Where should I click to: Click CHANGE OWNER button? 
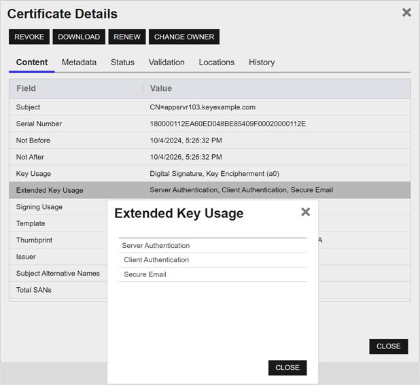pyautogui.click(x=183, y=37)
